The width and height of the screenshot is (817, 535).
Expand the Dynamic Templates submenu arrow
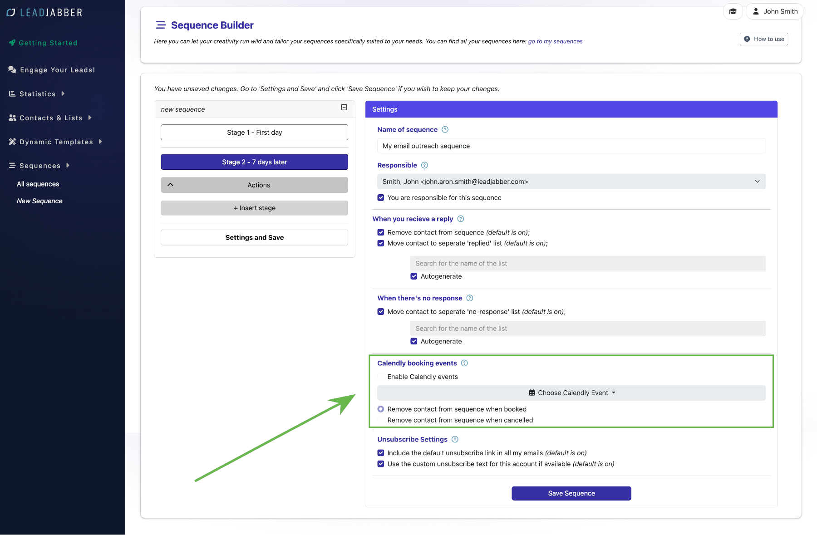coord(100,142)
